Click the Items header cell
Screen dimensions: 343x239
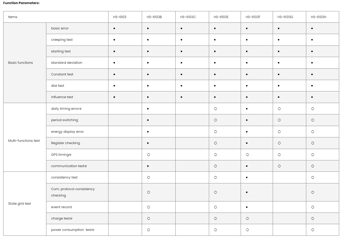pyautogui.click(x=13, y=17)
